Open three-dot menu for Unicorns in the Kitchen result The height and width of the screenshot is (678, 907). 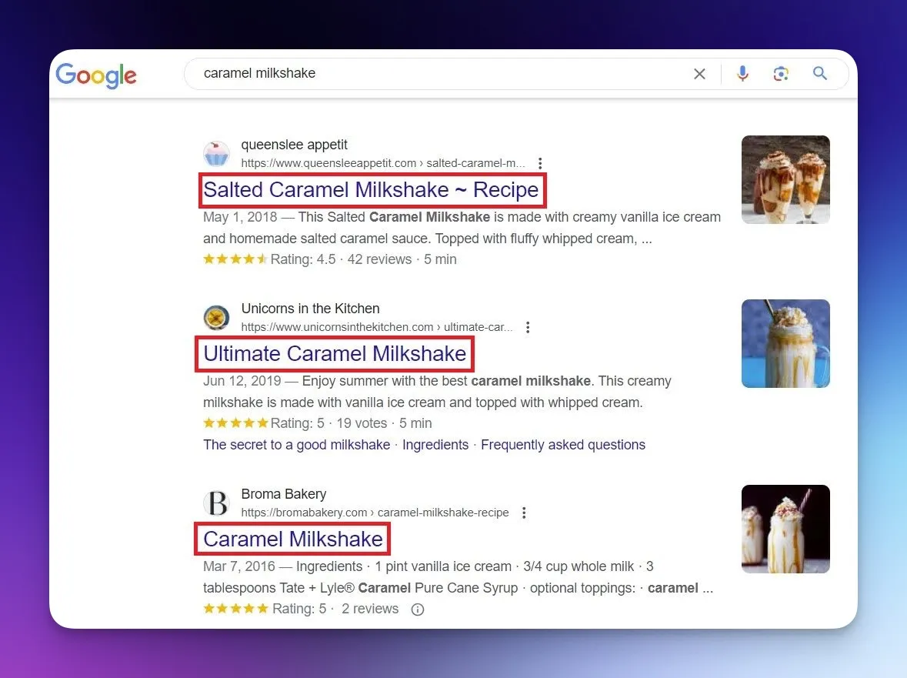(528, 327)
